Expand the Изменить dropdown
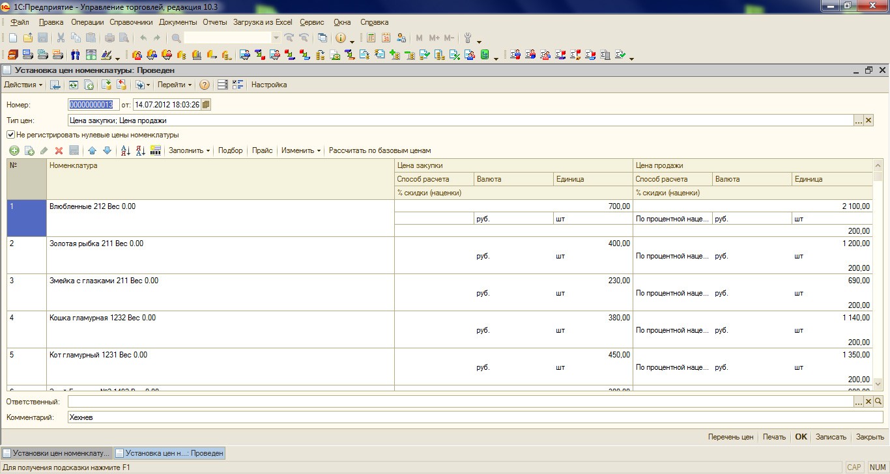 301,150
